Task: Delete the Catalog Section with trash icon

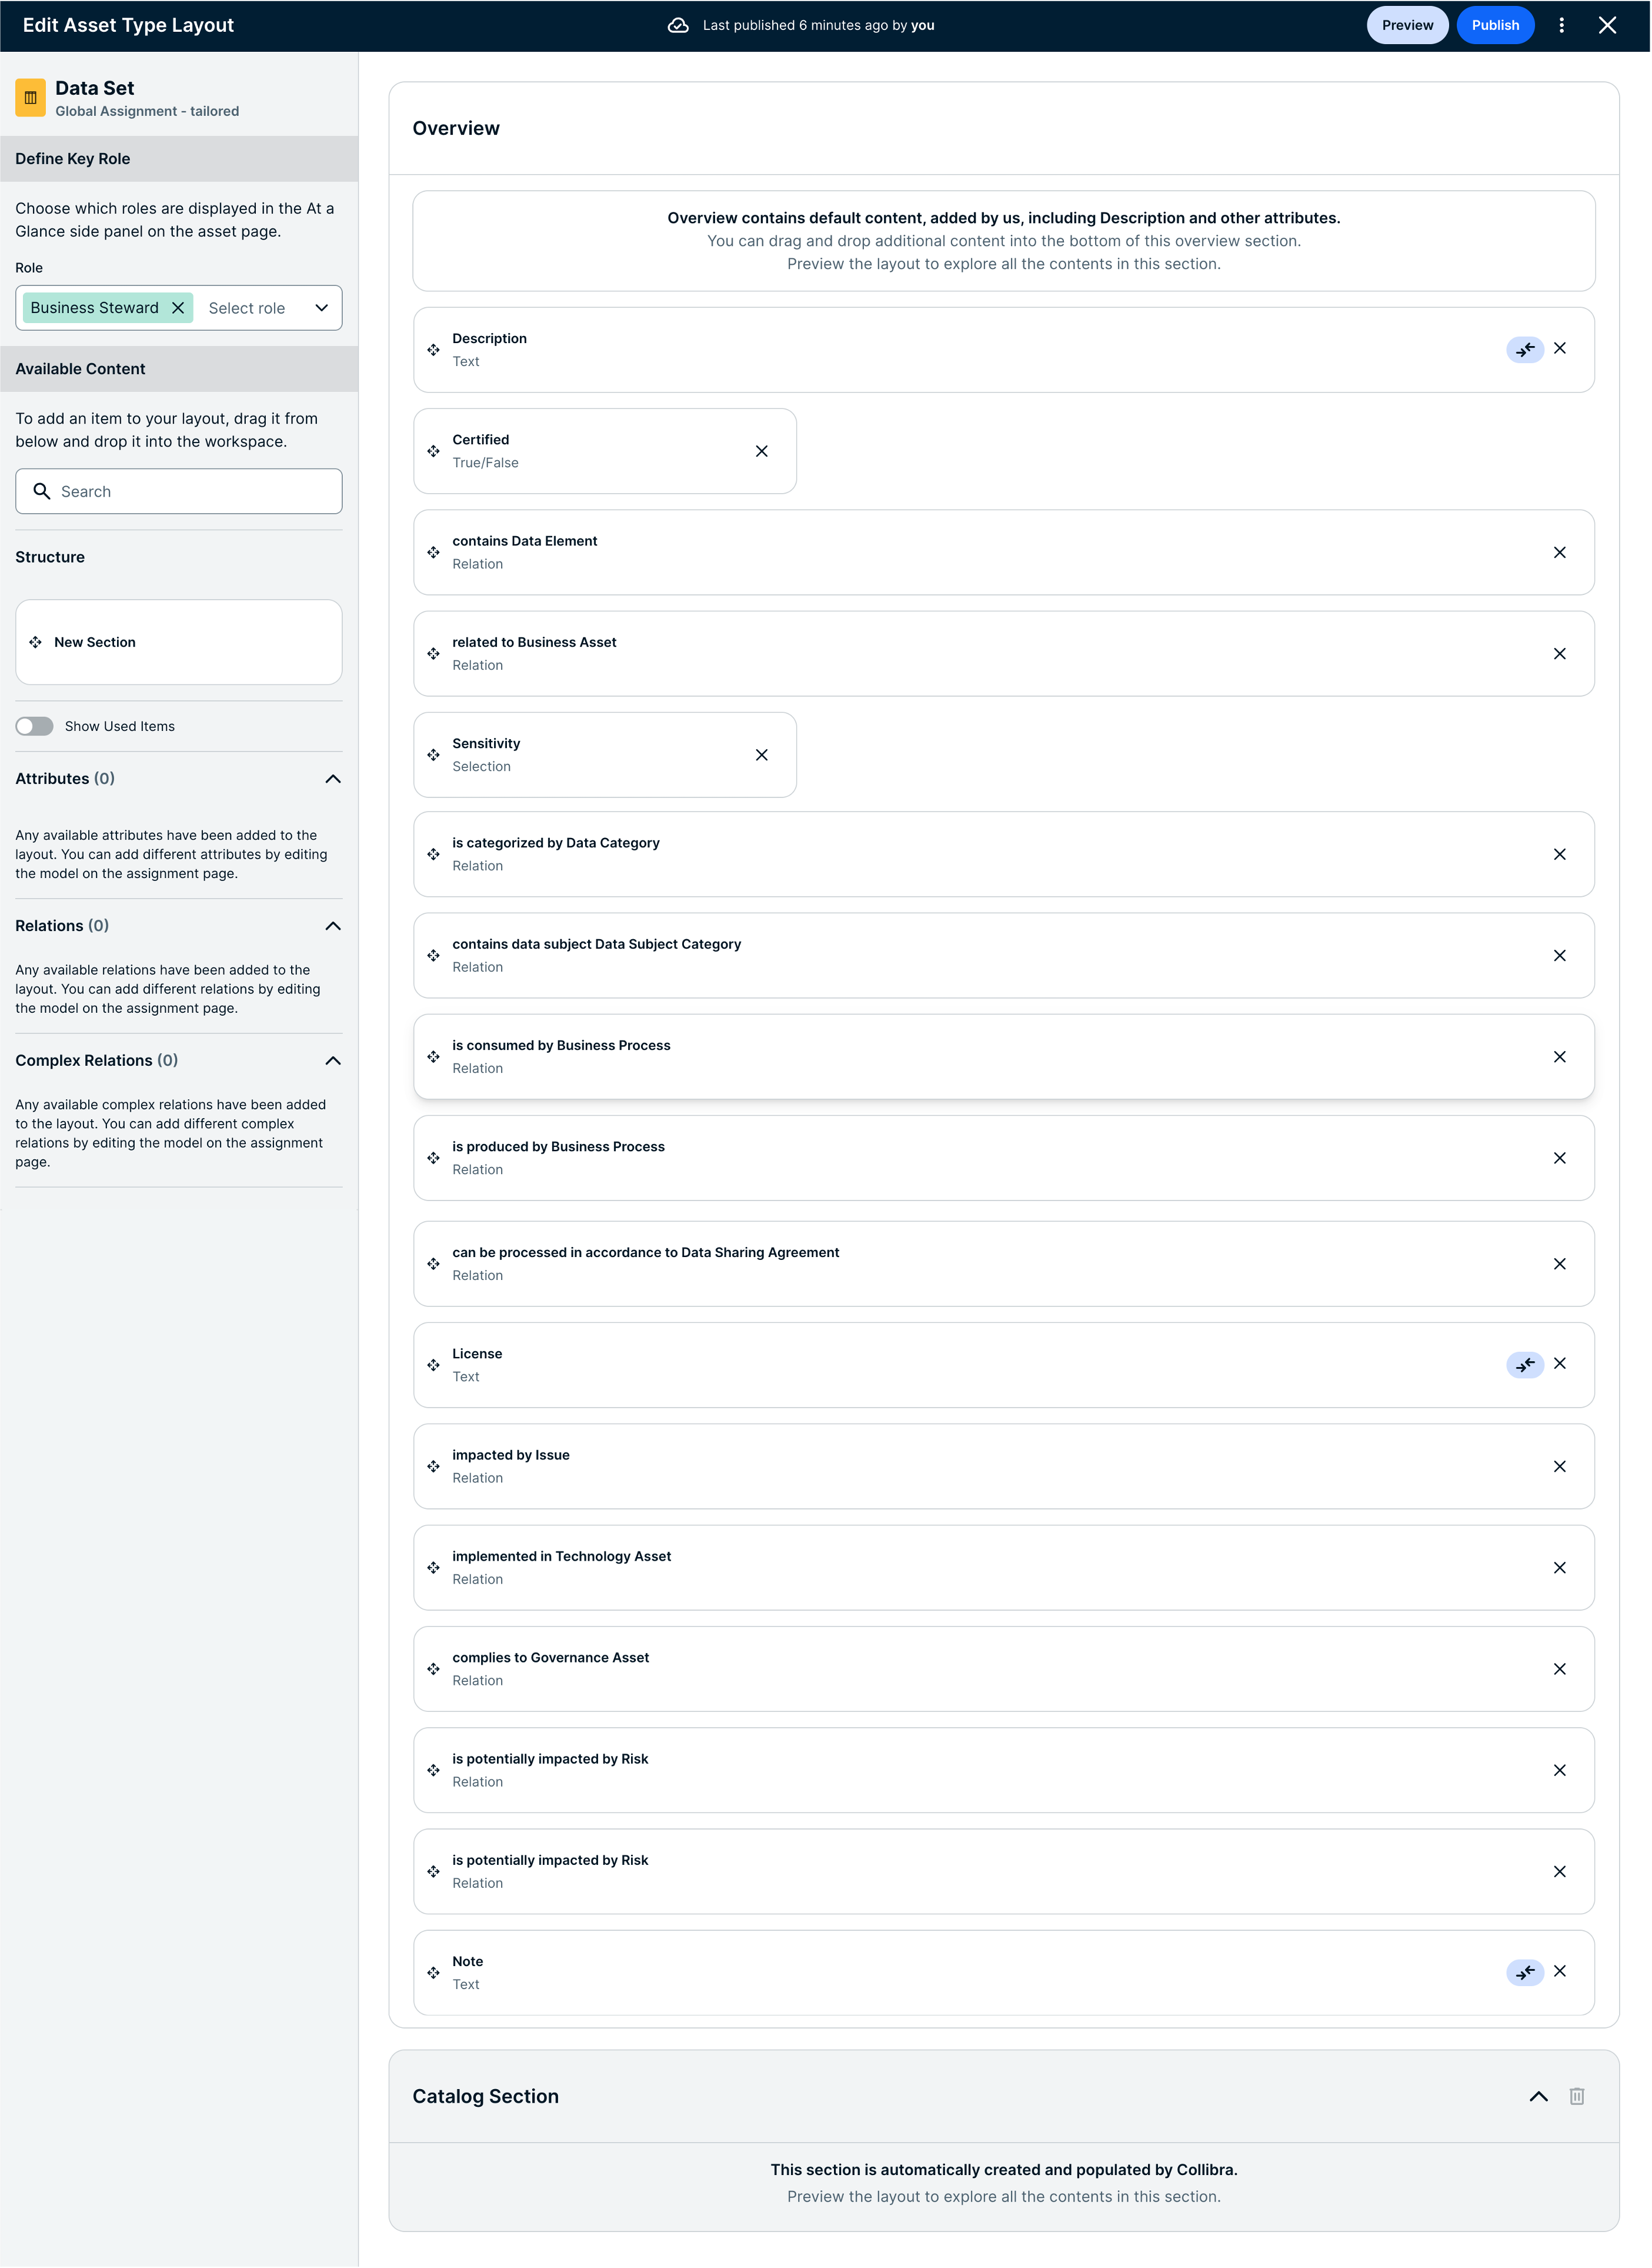Action: [x=1577, y=2096]
